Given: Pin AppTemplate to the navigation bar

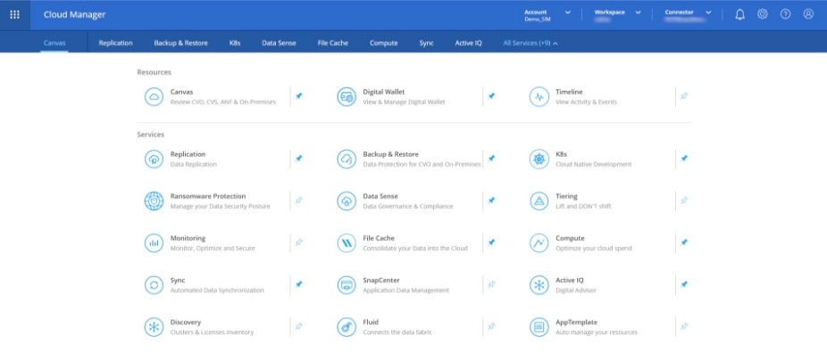Looking at the screenshot, I should (x=684, y=326).
